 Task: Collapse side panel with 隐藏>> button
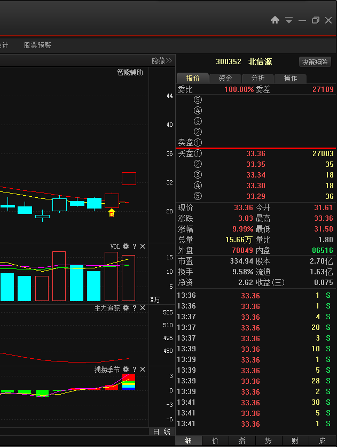click(x=162, y=61)
